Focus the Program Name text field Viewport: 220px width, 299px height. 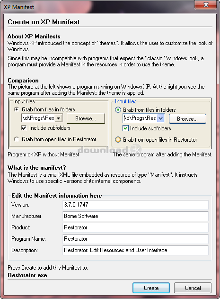pos(135,239)
